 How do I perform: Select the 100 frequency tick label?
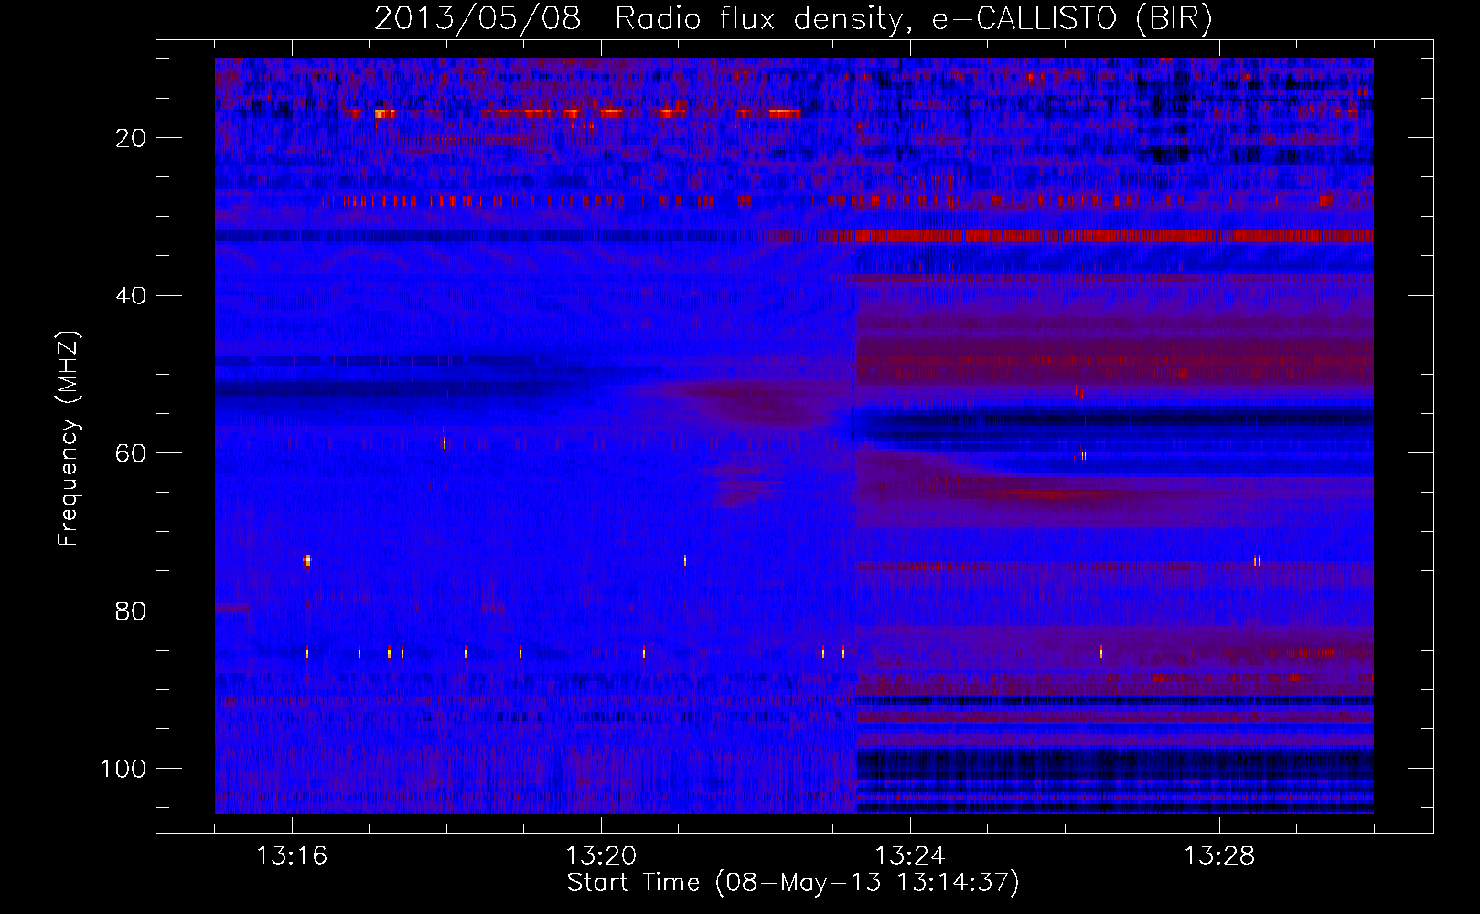pyautogui.click(x=123, y=769)
